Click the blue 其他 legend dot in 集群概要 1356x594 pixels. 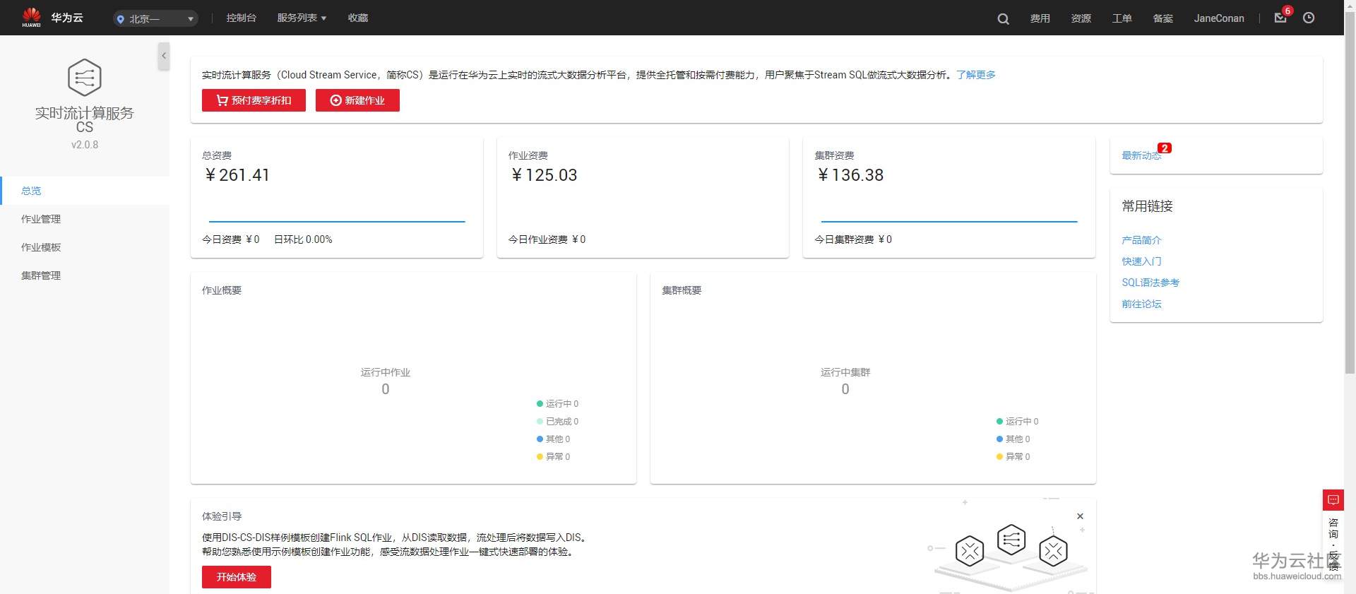pyautogui.click(x=1000, y=439)
